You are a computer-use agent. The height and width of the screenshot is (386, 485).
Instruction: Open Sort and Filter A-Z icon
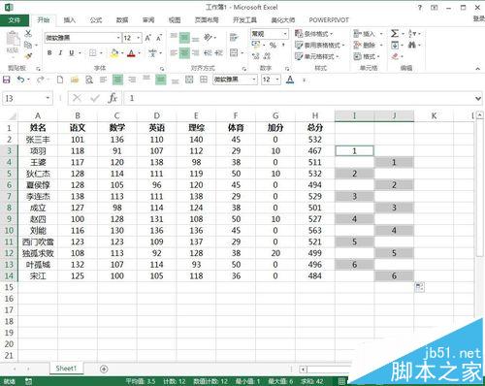412,33
